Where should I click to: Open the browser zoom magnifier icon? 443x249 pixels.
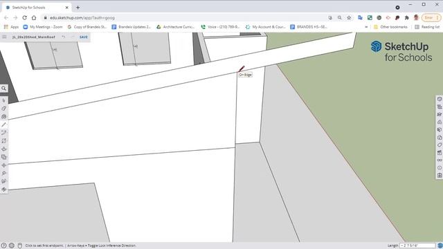340,18
